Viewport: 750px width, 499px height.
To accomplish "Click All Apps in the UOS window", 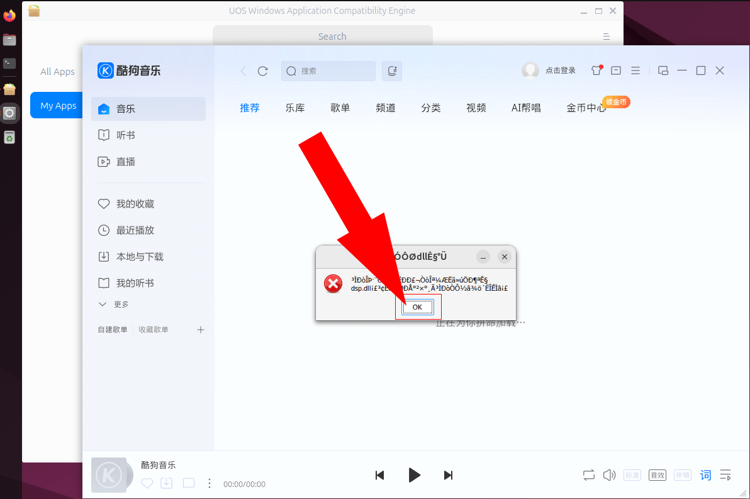I will [57, 71].
